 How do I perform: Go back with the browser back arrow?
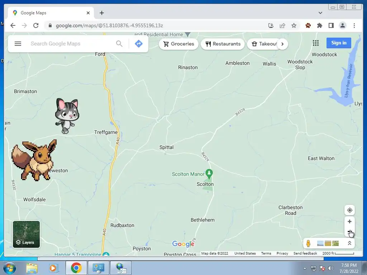[13, 25]
